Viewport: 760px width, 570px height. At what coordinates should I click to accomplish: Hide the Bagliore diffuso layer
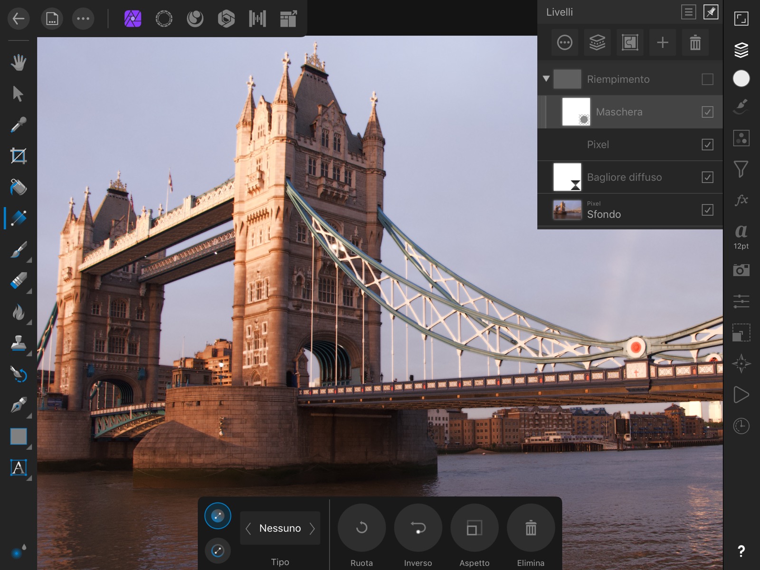[707, 177]
